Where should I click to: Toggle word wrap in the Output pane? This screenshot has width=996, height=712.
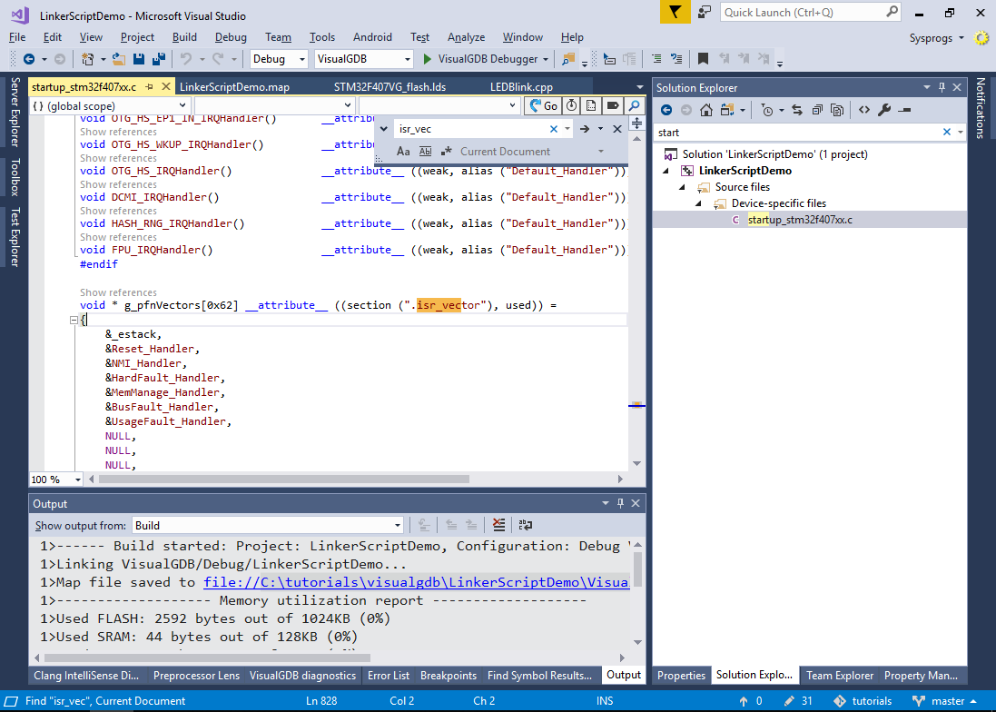click(x=526, y=525)
